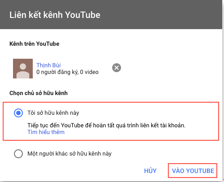Click the word 'YouTube' in the dialog title
The image size is (224, 182).
pos(83,15)
